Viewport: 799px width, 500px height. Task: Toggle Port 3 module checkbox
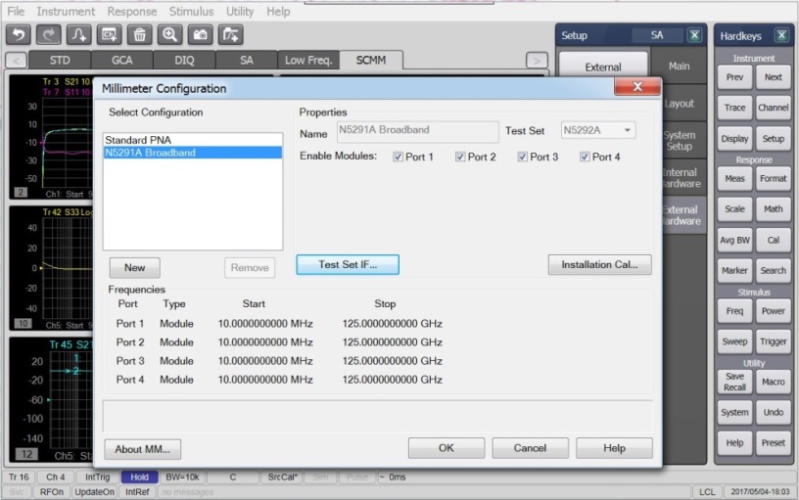tap(522, 157)
